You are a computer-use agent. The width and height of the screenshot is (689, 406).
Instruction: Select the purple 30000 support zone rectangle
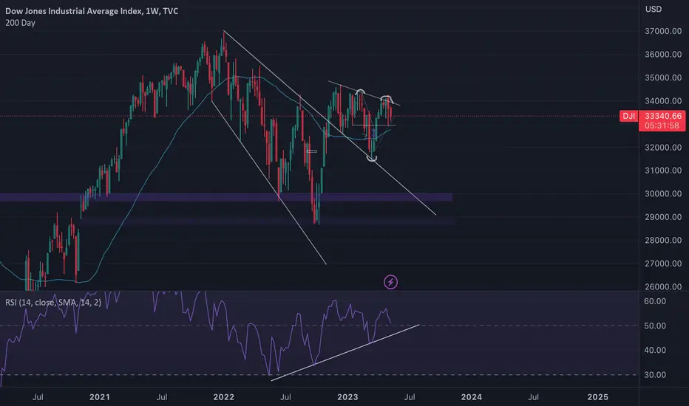click(226, 198)
